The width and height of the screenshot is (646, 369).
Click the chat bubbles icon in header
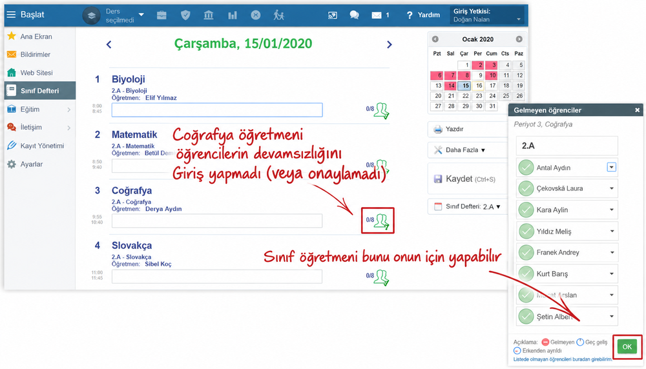354,15
